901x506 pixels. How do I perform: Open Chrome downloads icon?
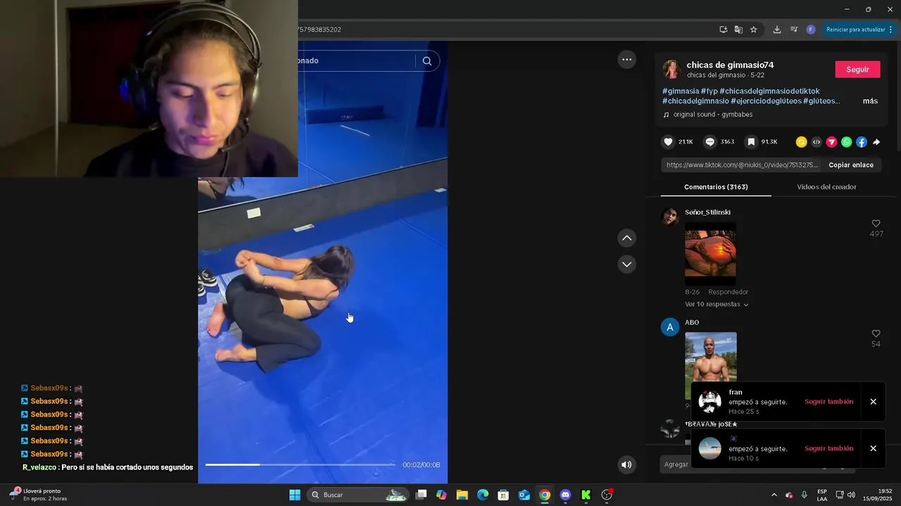[777, 30]
